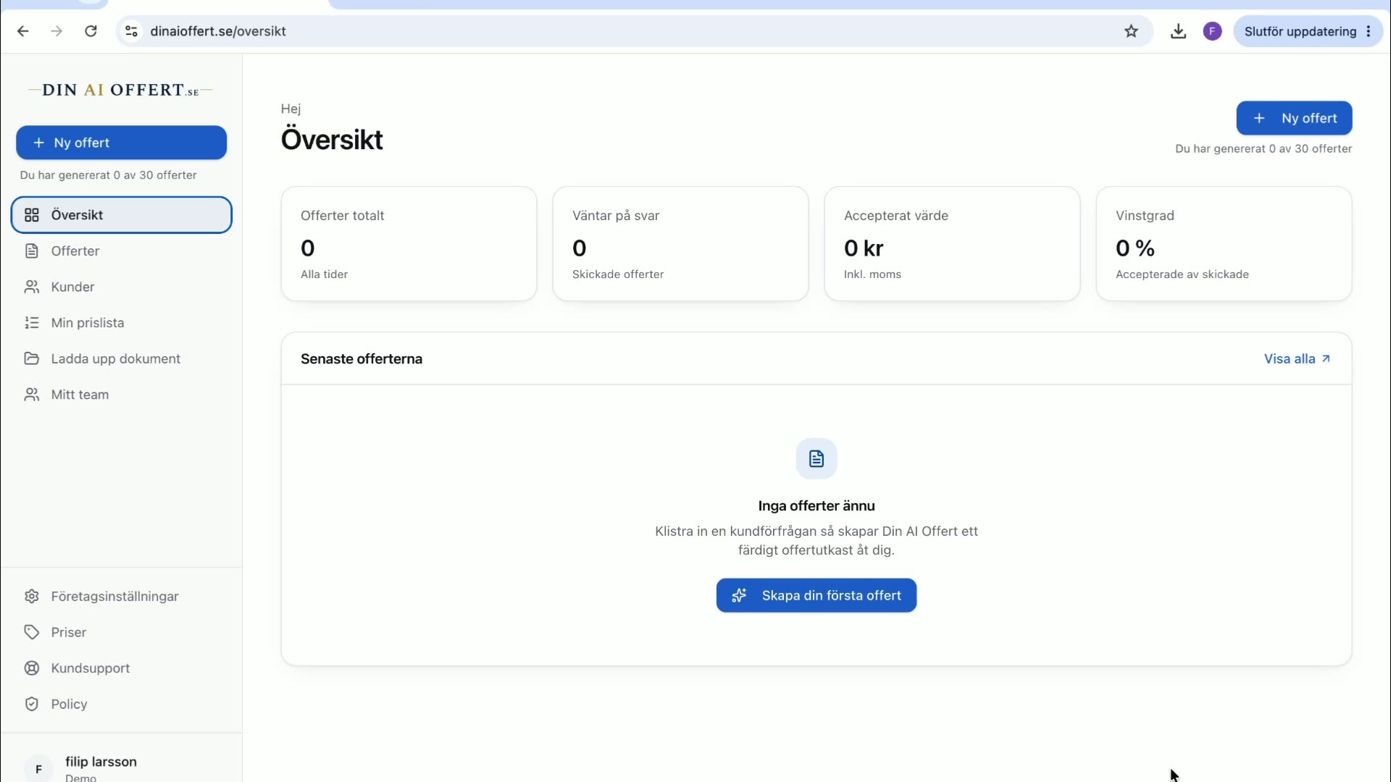Open filip larsson account profile
The image size is (1391, 782).
click(x=122, y=768)
